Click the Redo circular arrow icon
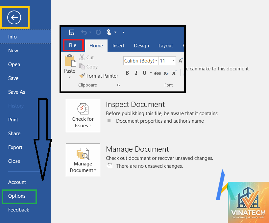The height and width of the screenshot is (223, 269). click(x=98, y=32)
